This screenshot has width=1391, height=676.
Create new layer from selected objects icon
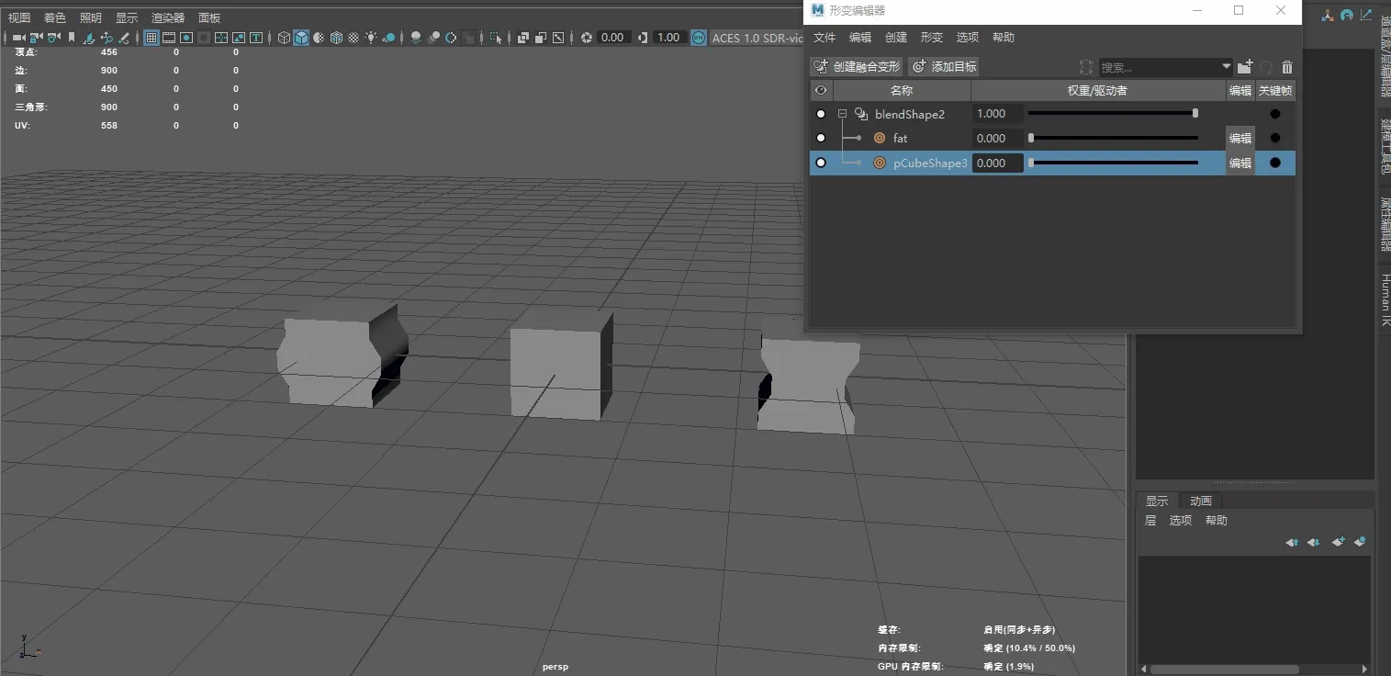[x=1359, y=542]
